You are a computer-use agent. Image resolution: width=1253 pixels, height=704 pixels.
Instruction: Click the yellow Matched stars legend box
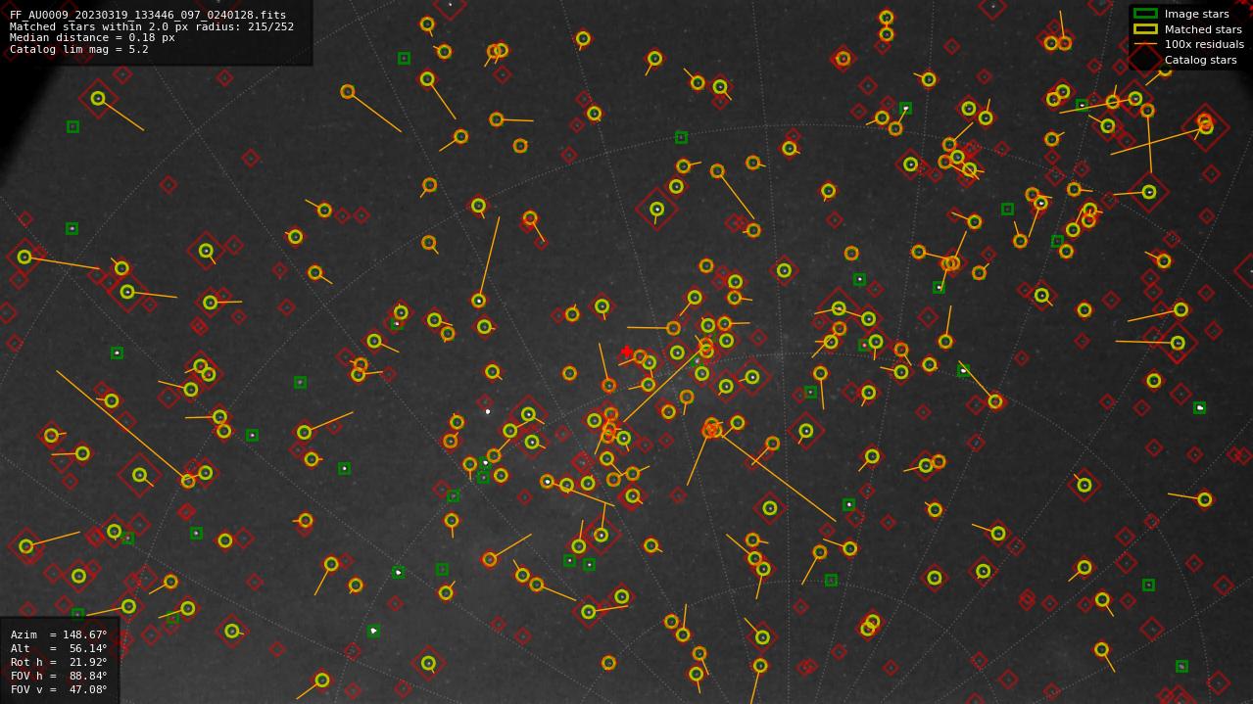point(1145,29)
